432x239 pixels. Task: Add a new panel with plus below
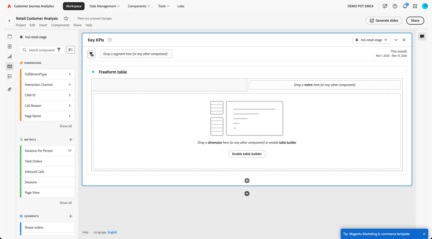(247, 194)
